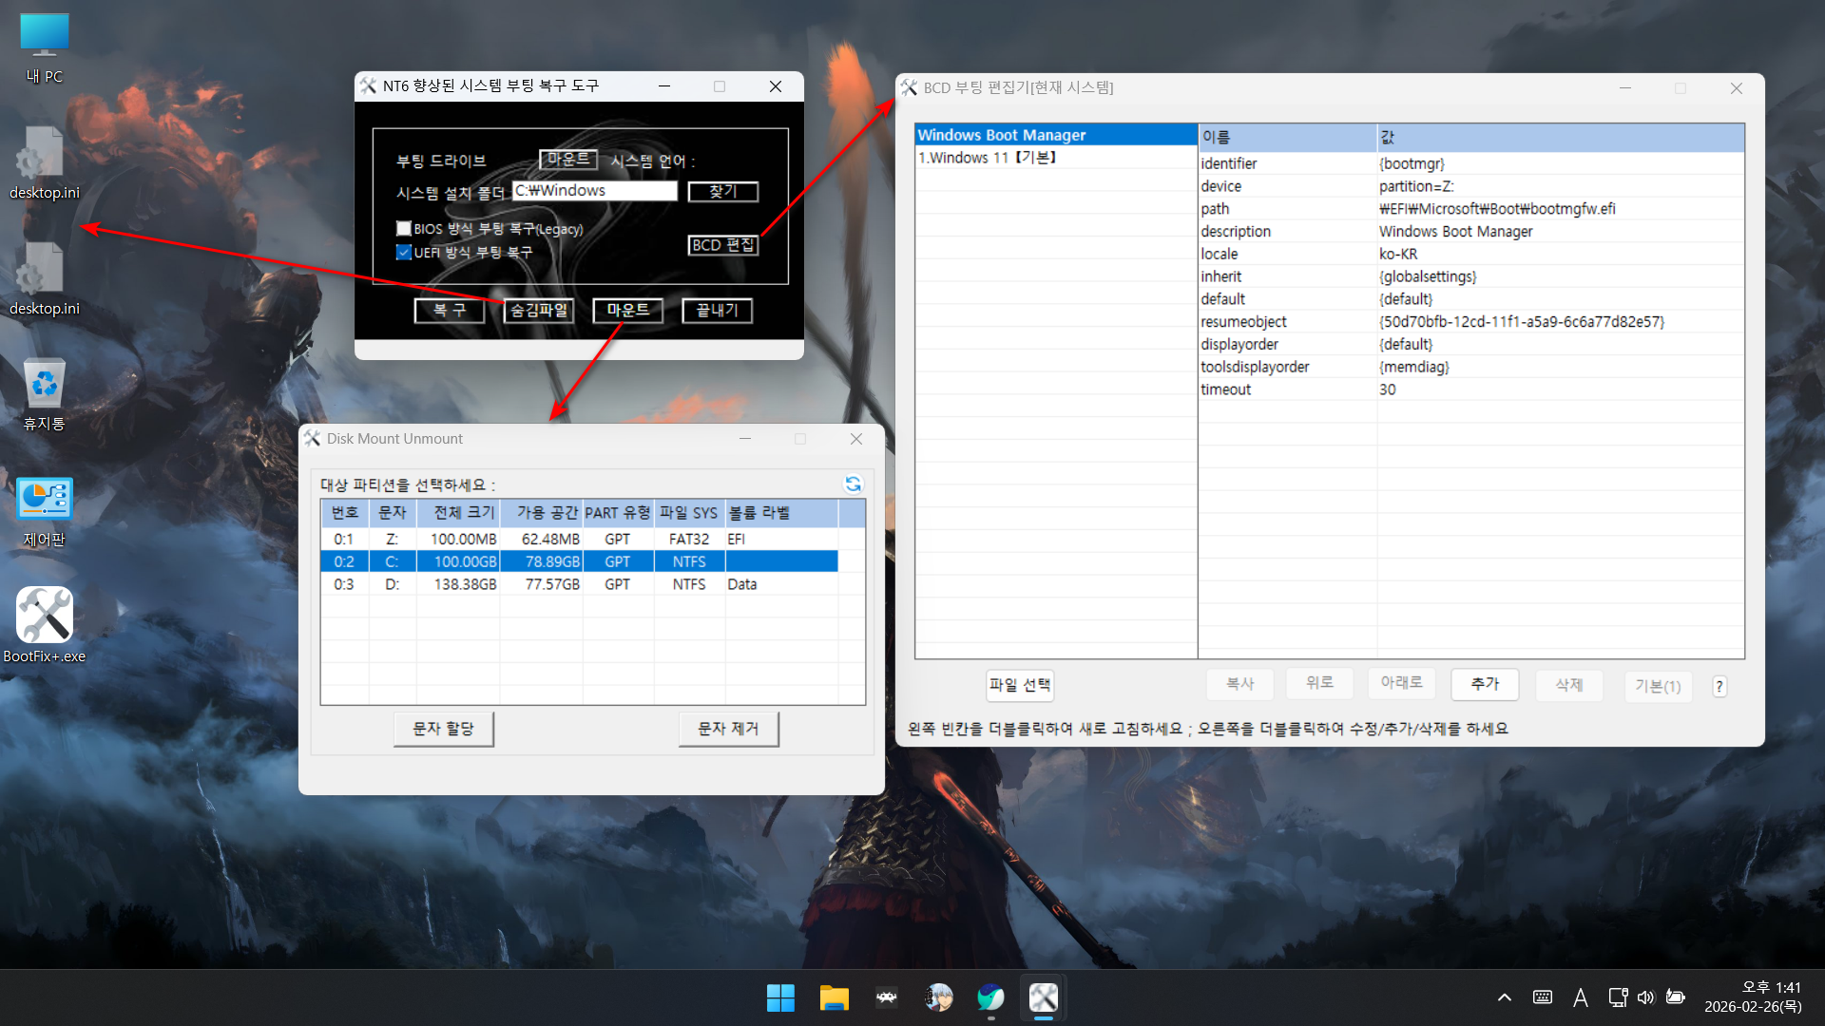Show hidden icons chevron in system tray
This screenshot has height=1026, width=1825.
coord(1504,997)
